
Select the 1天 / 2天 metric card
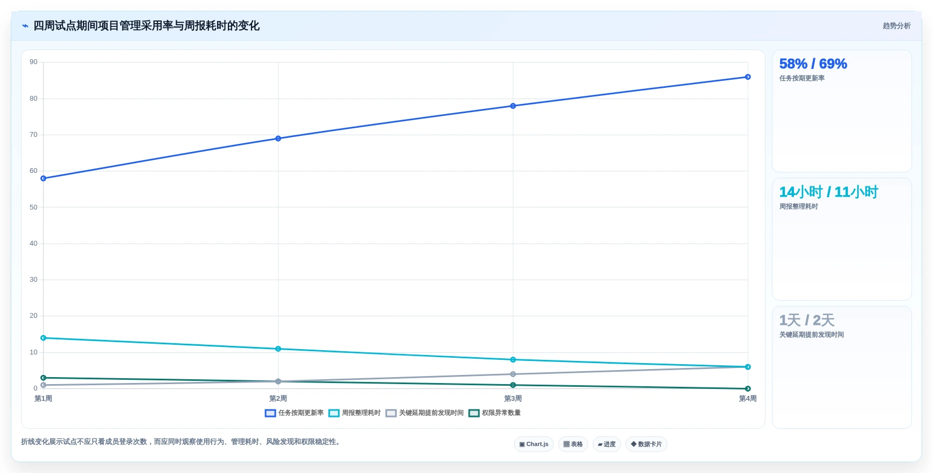(x=842, y=367)
